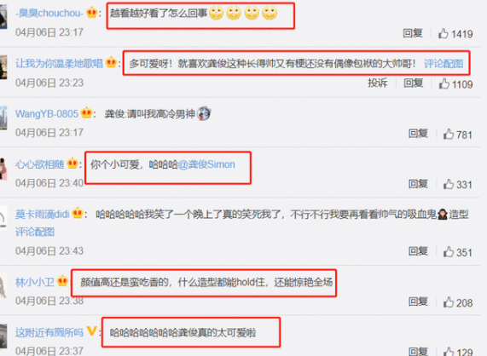Reply to the -臭臭chouchou- comment

(x=413, y=33)
